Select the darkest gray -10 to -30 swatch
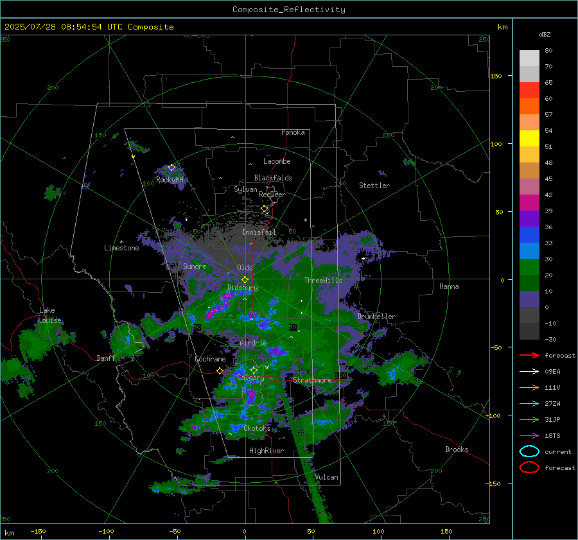This screenshot has height=540, width=578. pyautogui.click(x=529, y=331)
